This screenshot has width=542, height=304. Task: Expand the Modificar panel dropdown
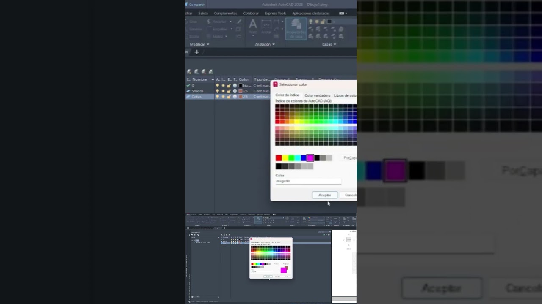tap(199, 44)
